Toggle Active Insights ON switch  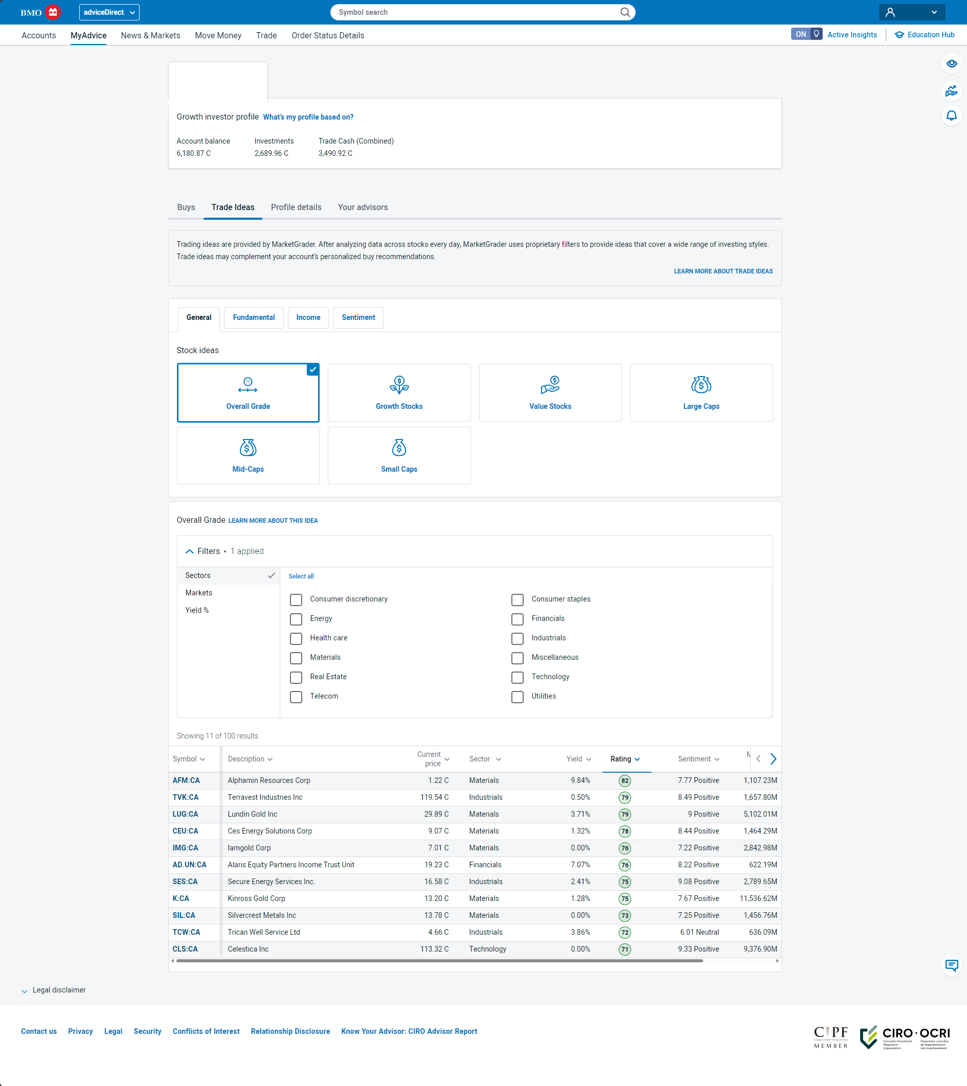pos(806,35)
